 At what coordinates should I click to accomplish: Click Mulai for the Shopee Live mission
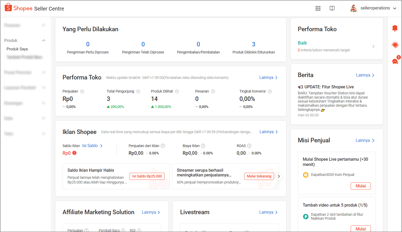pyautogui.click(x=361, y=186)
